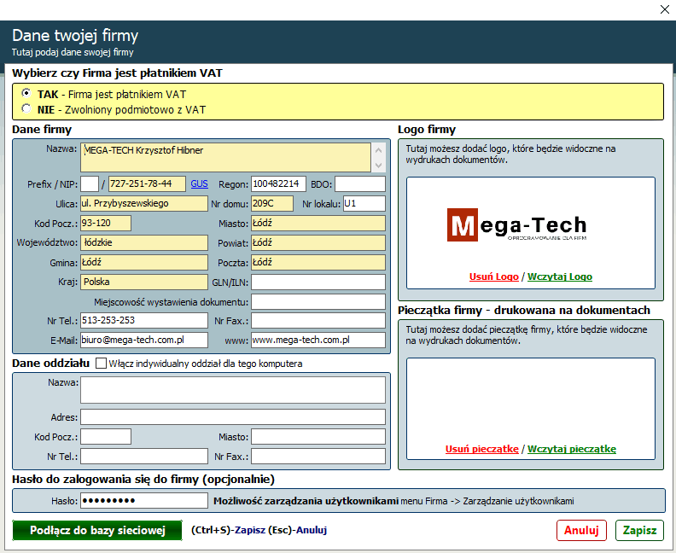Click the Miejscowość wystawienia dokumentu field
This screenshot has height=553, width=676.
[x=318, y=302]
